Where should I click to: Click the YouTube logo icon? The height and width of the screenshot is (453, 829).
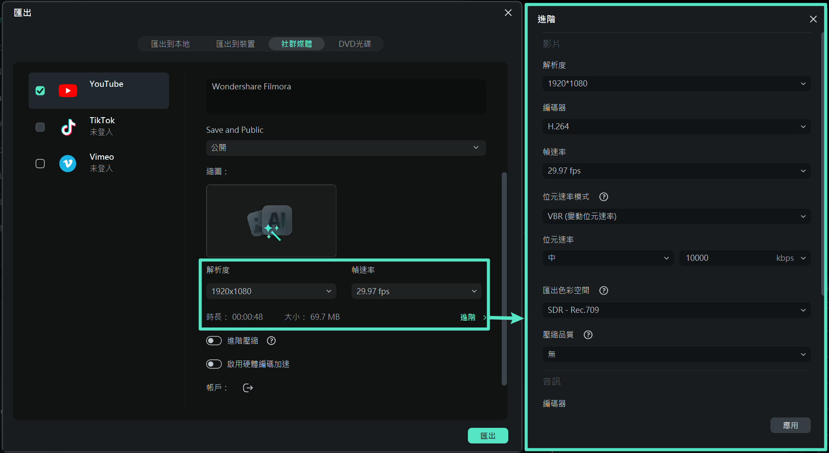click(68, 91)
